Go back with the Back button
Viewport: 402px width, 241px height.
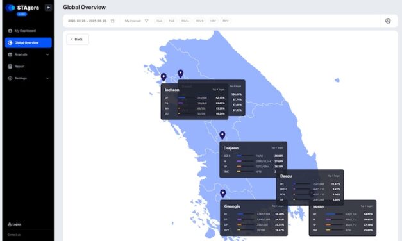[x=78, y=39]
